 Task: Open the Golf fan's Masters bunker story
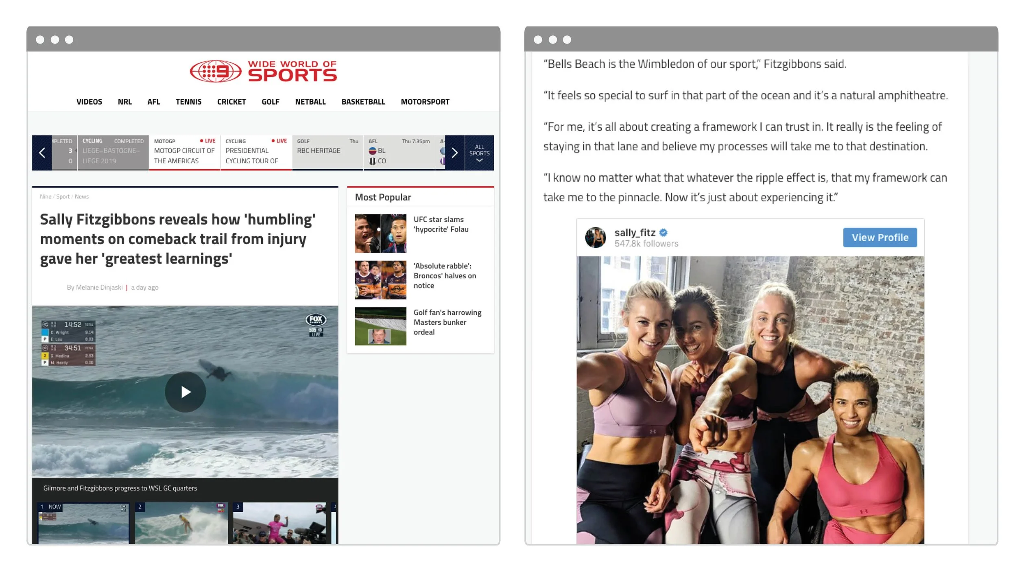447,322
